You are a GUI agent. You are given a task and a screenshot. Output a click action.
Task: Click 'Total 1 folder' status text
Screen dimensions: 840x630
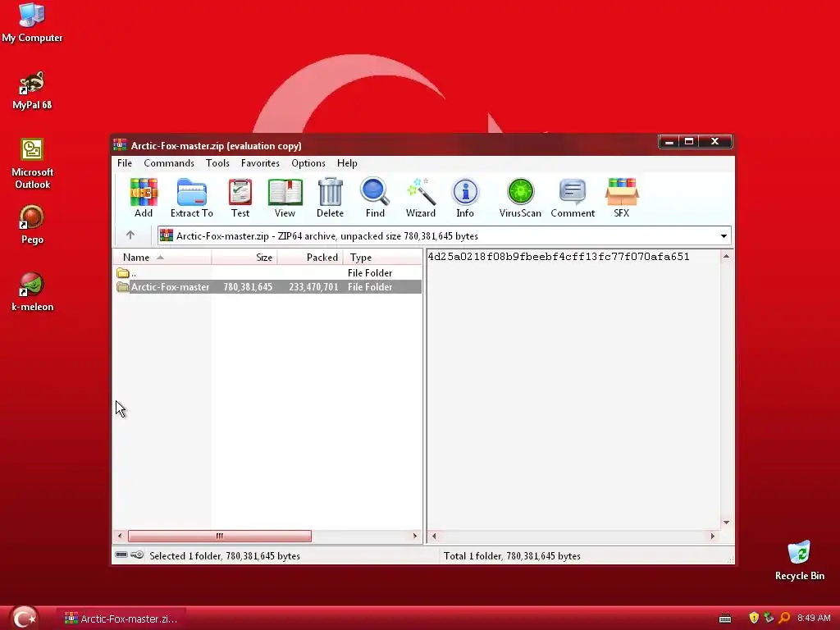[x=512, y=555]
